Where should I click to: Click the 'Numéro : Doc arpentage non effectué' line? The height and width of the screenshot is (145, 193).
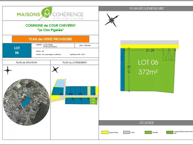[48, 54]
